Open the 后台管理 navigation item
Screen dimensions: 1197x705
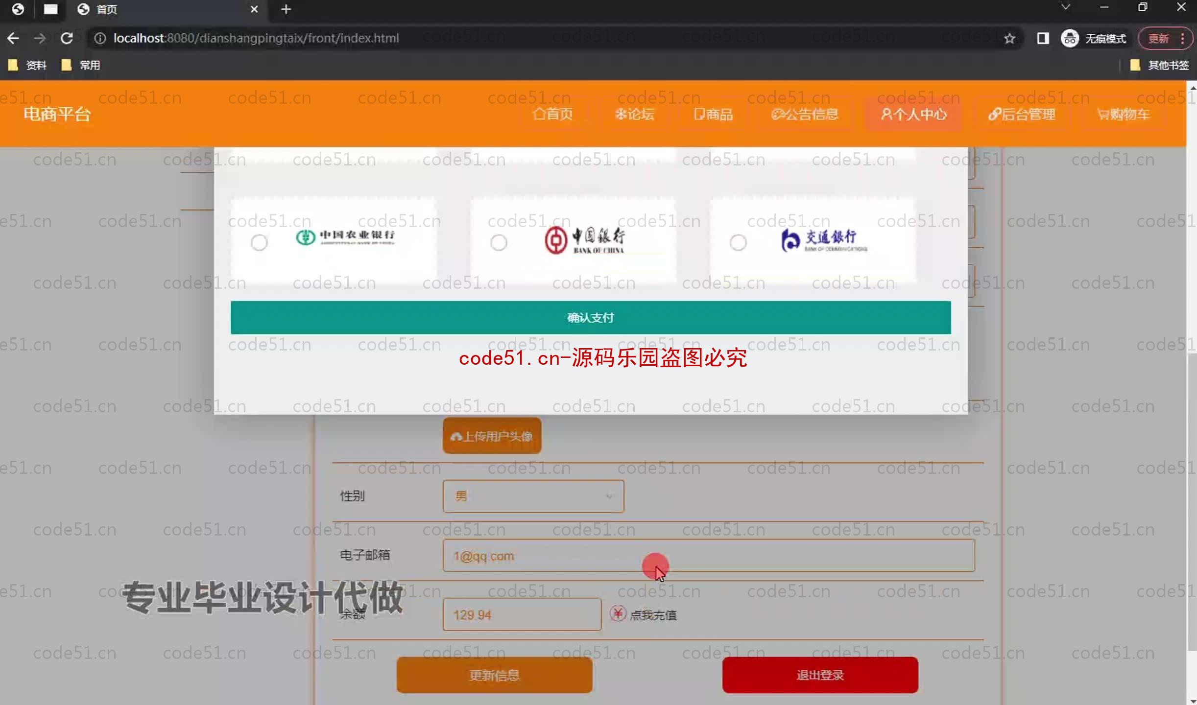point(1022,114)
